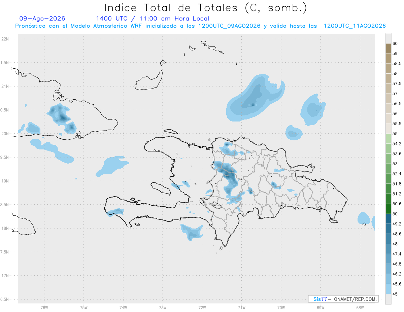Click the legend value "51.2"
The image size is (404, 312).
pos(397,194)
